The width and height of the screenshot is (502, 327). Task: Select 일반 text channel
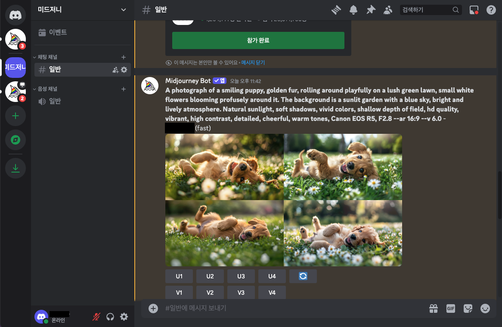point(83,69)
